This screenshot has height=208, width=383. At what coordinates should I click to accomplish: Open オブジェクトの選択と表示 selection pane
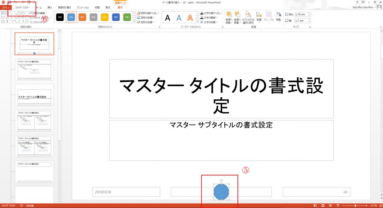pyautogui.click(x=248, y=17)
